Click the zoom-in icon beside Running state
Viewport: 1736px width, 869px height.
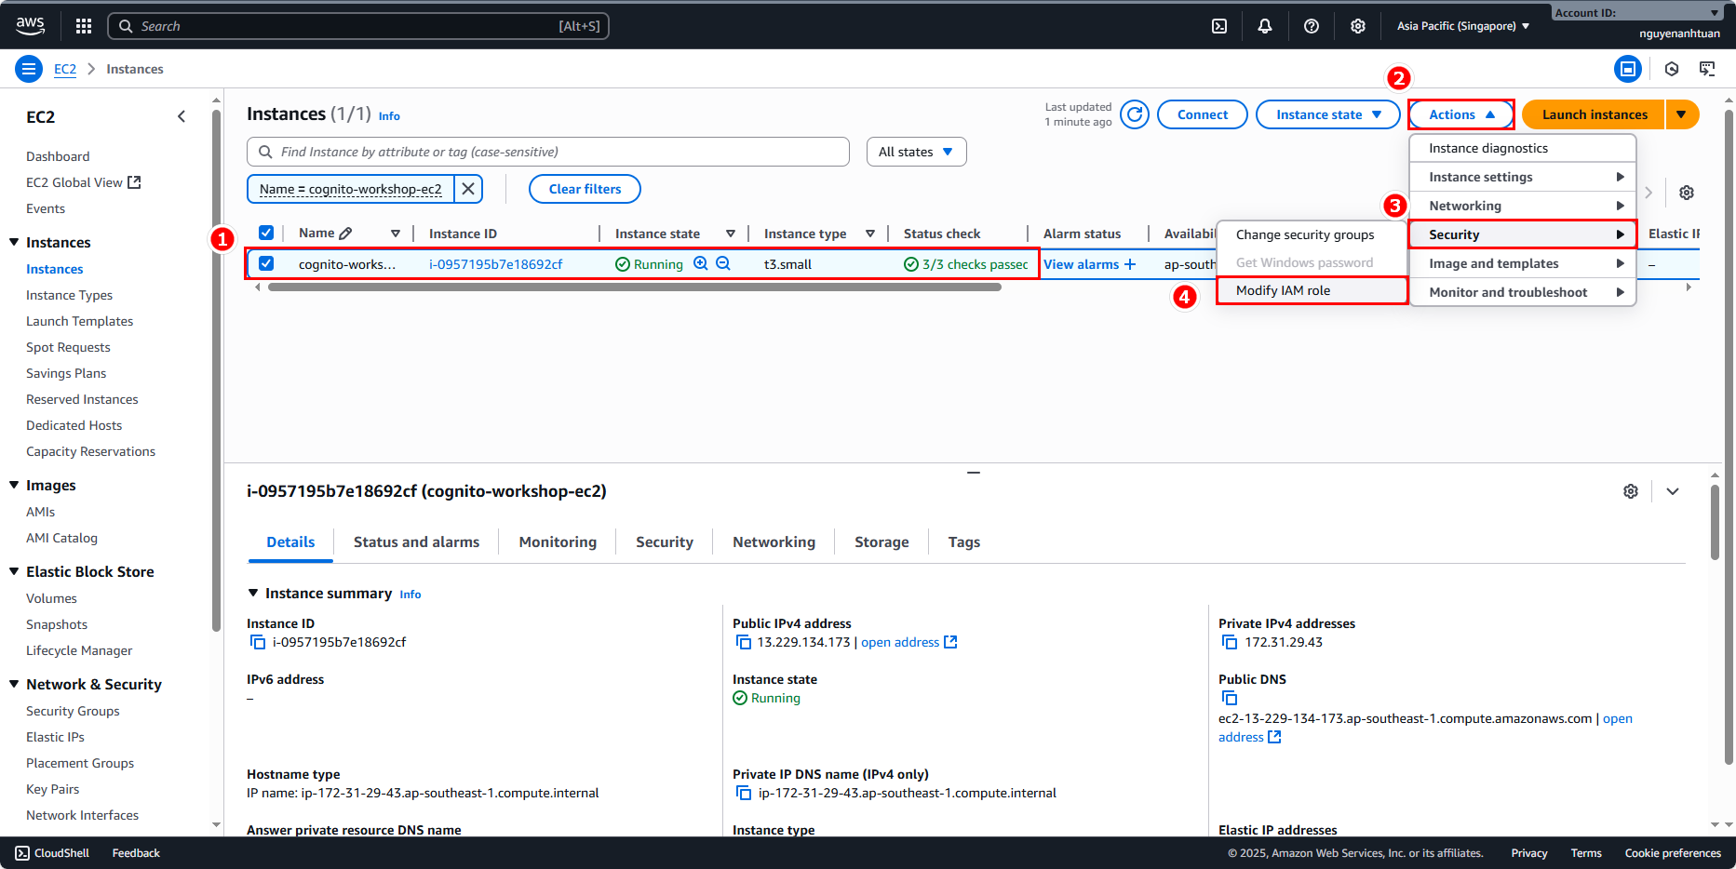coord(701,264)
